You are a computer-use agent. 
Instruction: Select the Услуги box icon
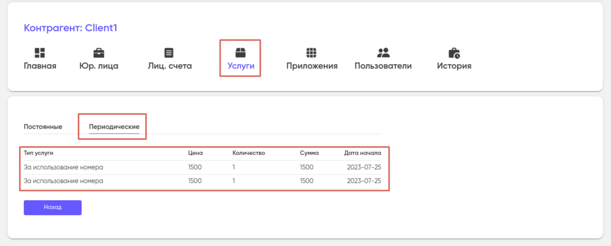click(240, 52)
